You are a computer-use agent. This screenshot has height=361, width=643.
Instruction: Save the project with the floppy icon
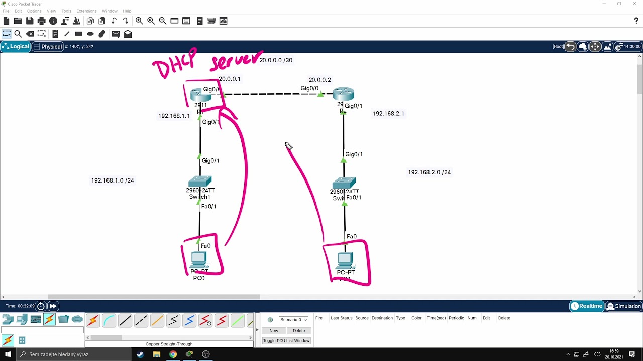[30, 21]
